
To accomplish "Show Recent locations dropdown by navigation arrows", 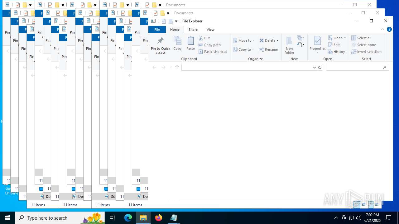I will (171, 67).
